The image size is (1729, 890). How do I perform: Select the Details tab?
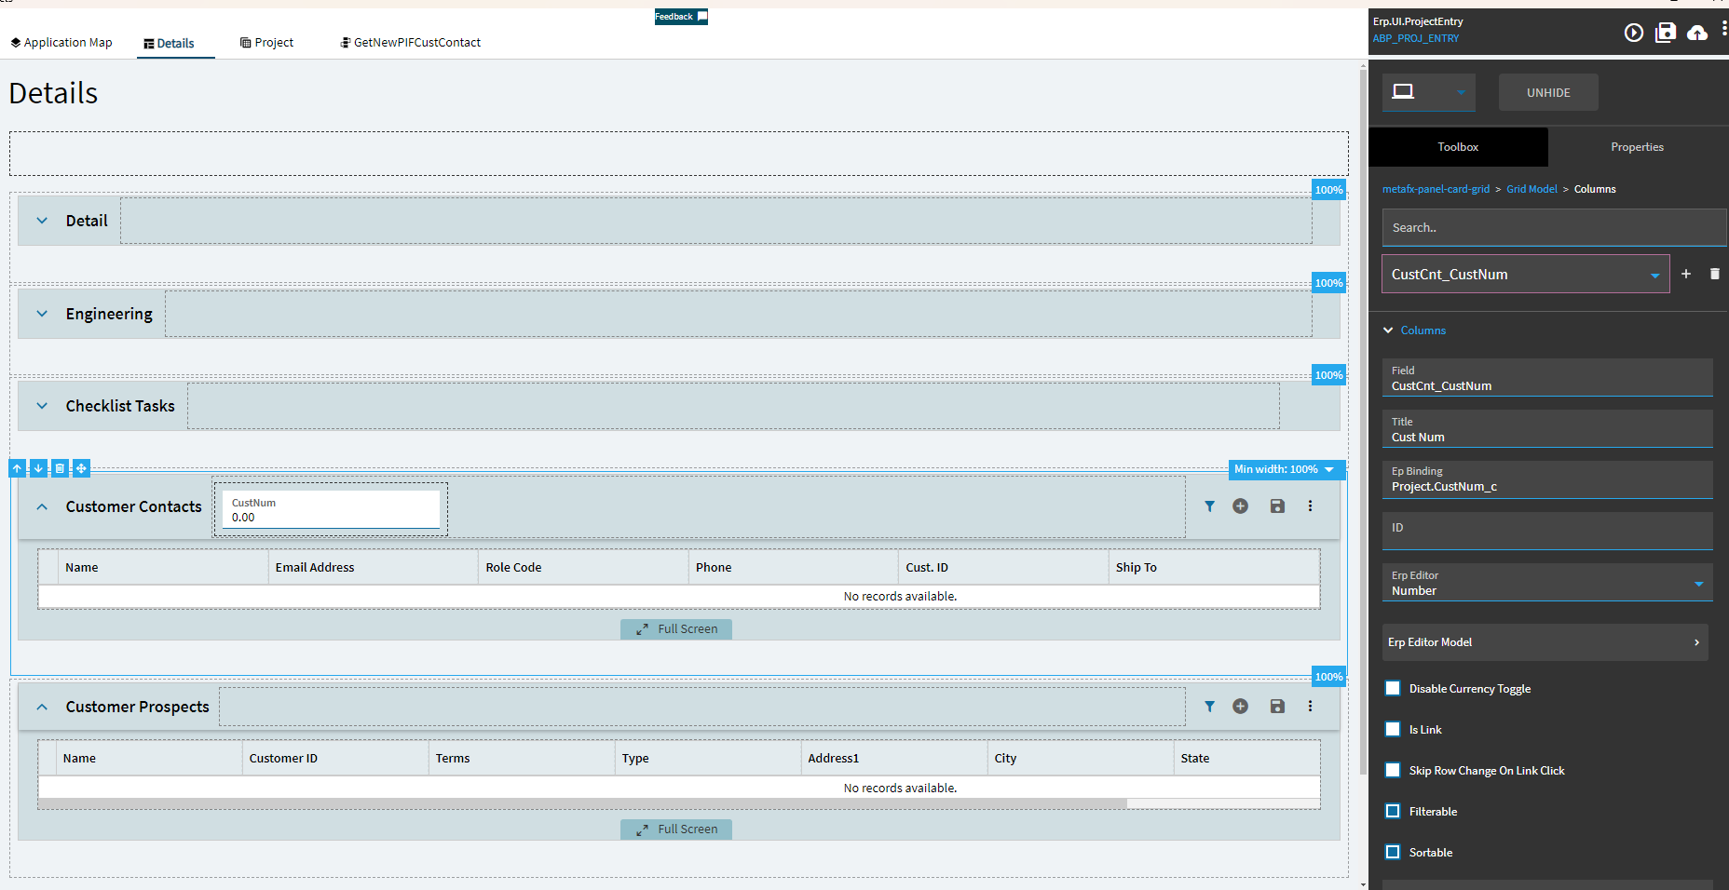click(x=170, y=43)
